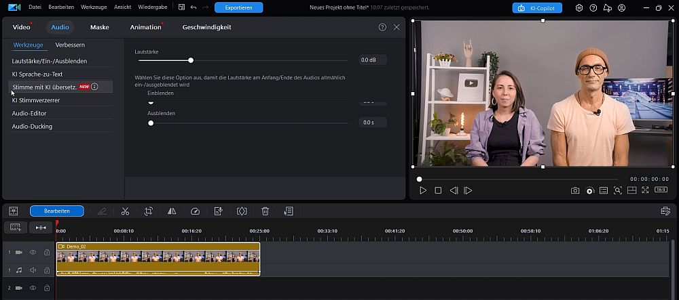679x300 pixels.
Task: Switch to the Video tab
Action: pyautogui.click(x=22, y=27)
